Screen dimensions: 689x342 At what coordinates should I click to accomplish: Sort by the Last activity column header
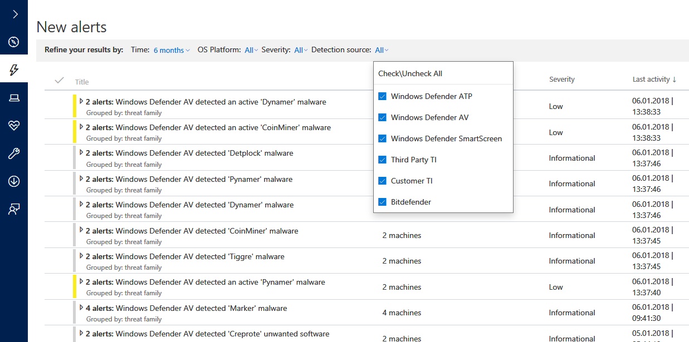[x=654, y=80]
